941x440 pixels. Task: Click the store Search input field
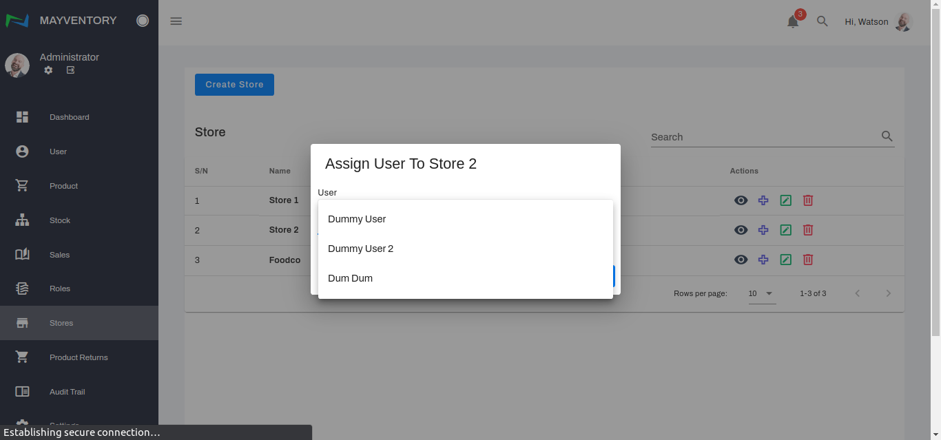[763, 137]
